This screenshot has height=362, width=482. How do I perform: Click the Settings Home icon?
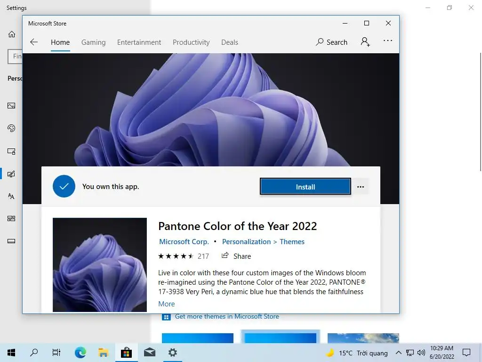(x=12, y=34)
